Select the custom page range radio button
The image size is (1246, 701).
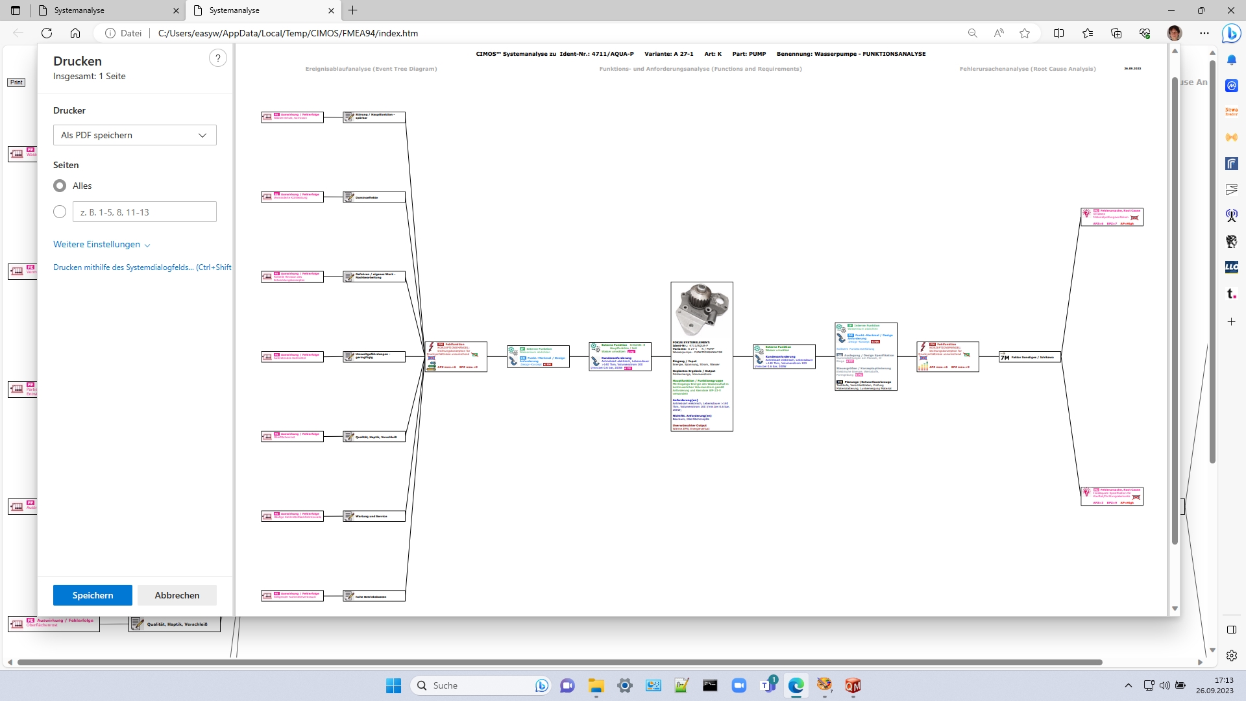click(60, 212)
